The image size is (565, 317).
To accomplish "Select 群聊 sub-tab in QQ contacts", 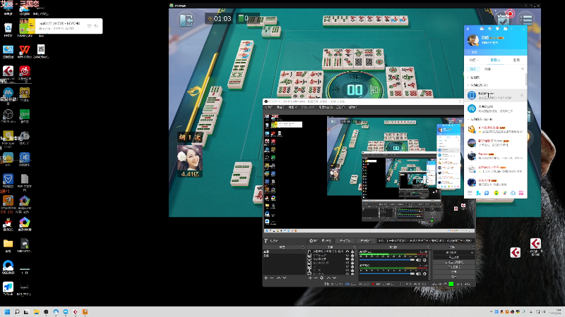I will pos(487,69).
